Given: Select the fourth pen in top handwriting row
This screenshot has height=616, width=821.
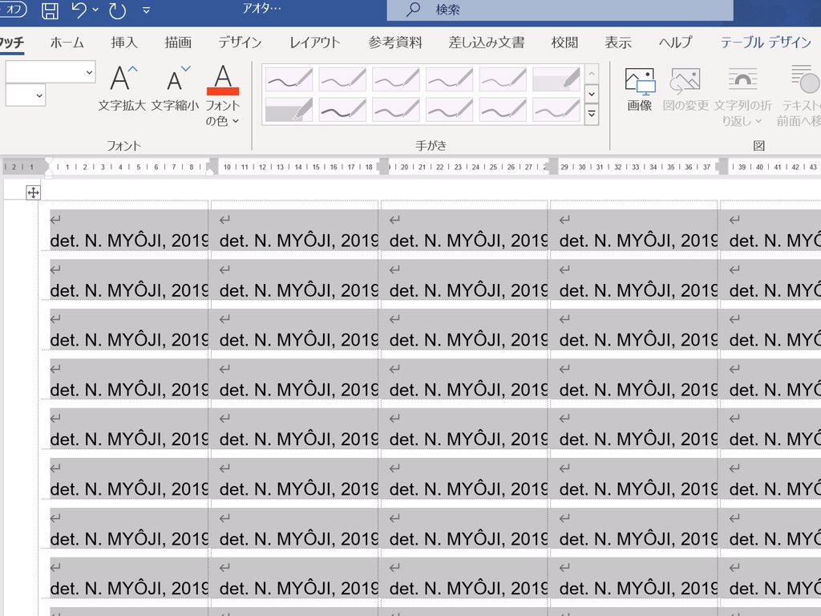Looking at the screenshot, I should click(x=449, y=79).
